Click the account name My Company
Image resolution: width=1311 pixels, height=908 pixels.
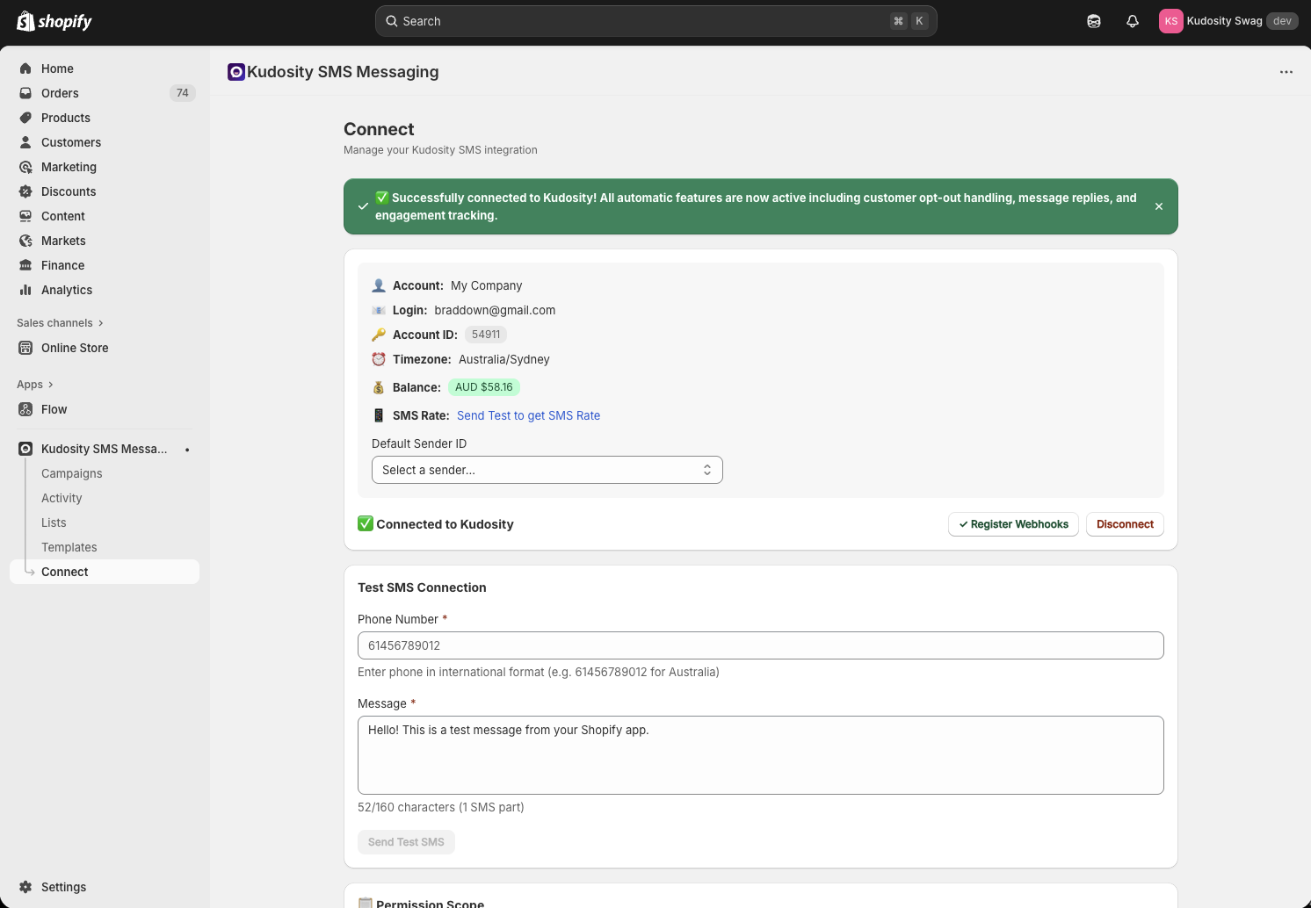[487, 285]
